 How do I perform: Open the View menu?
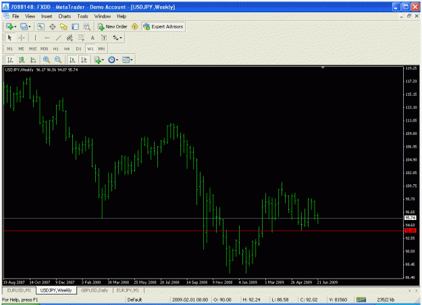30,16
